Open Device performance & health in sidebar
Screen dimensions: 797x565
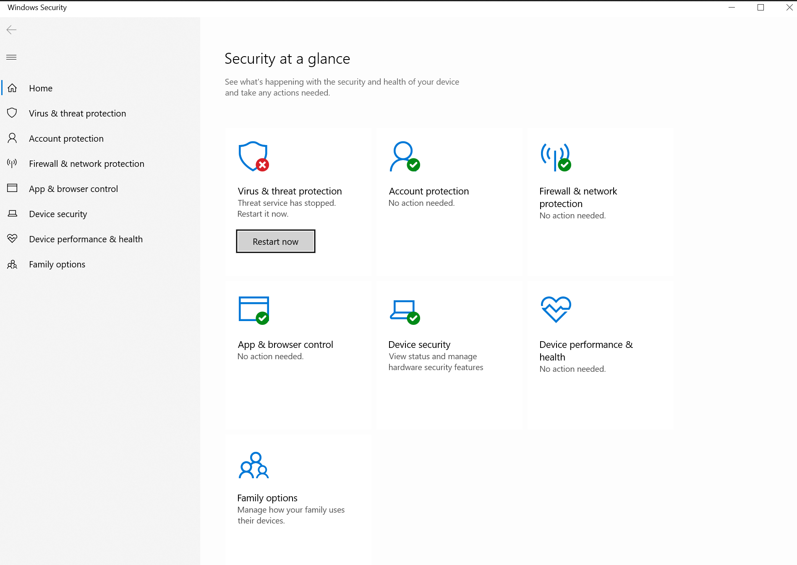[x=100, y=239]
